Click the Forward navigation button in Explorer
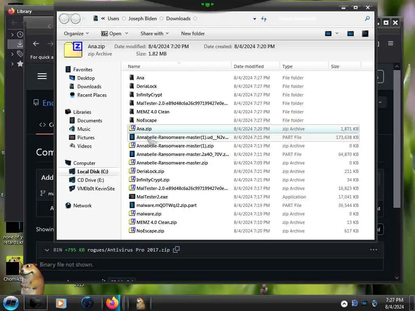This screenshot has width=415, height=311. (75, 19)
